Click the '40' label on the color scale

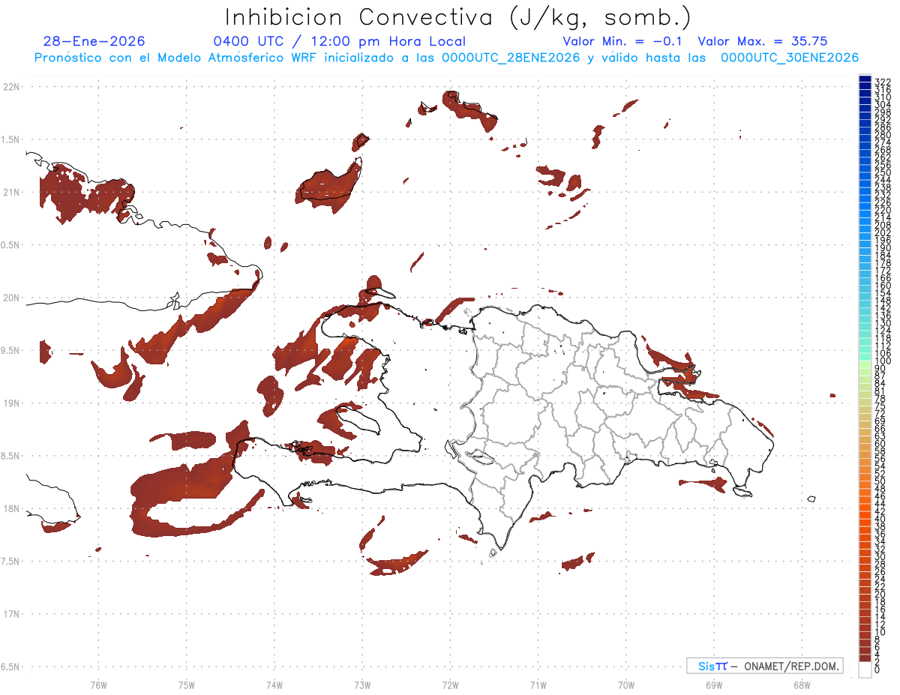point(880,519)
